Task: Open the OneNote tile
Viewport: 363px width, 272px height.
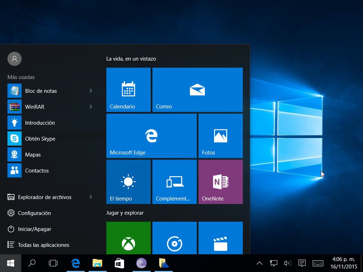Action: 220,182
